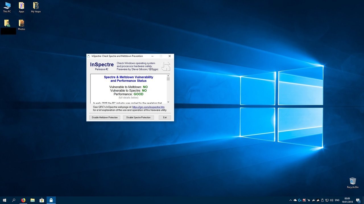
Task: Select the This PC desktop icon
Action: [x=7, y=8]
